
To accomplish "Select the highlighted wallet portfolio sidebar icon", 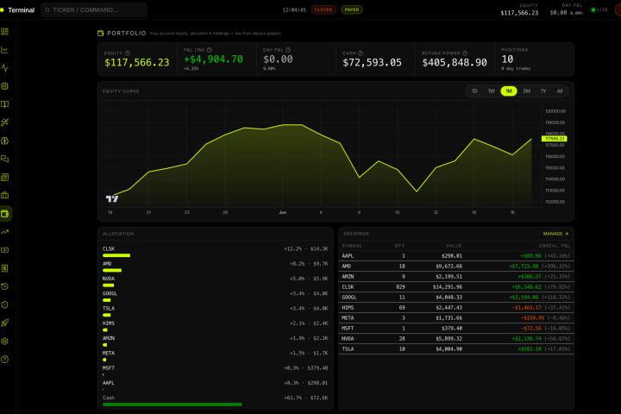I will [5, 214].
